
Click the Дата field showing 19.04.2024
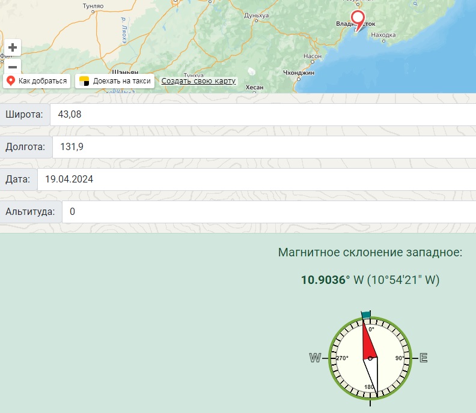pos(257,179)
